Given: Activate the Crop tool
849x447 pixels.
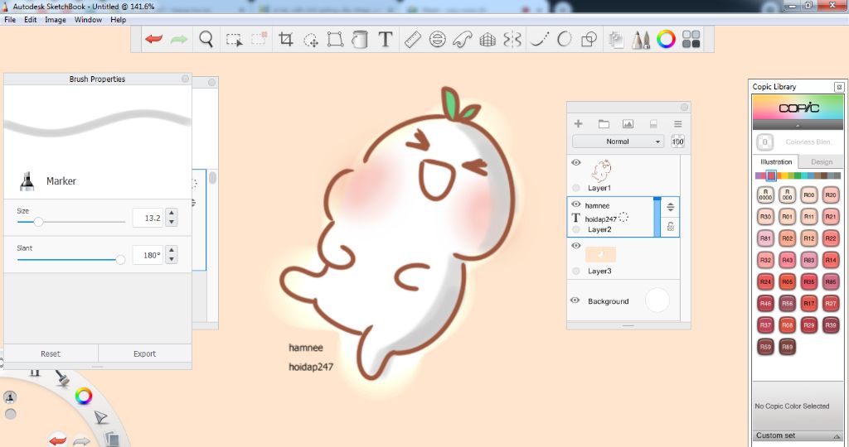Looking at the screenshot, I should click(x=285, y=39).
